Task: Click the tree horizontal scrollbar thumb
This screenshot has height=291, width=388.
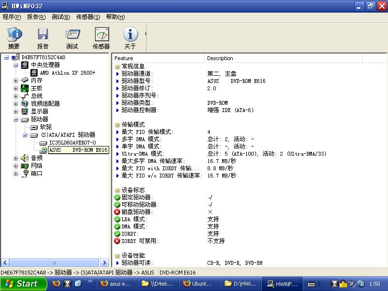Action: 54,262
